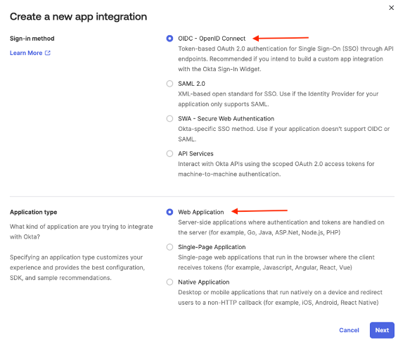The width and height of the screenshot is (405, 342).
Task: Select the Native Application radio button
Action: (169, 281)
